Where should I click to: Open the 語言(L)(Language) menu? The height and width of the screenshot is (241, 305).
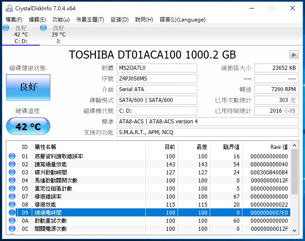click(182, 20)
